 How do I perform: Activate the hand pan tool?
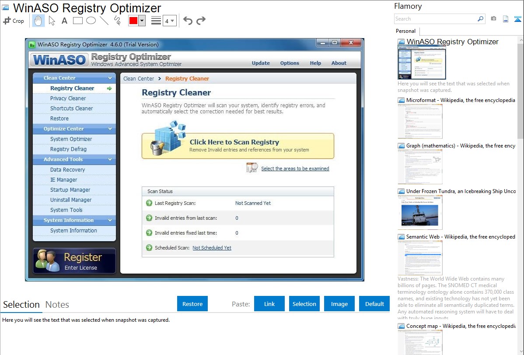38,21
